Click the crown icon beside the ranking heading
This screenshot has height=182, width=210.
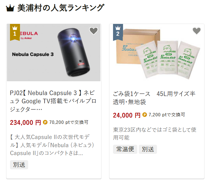[10, 8]
